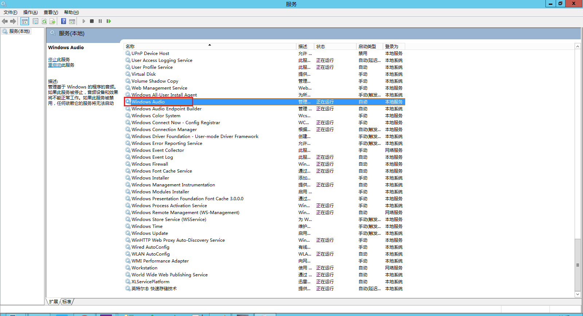583x316 pixels.
Task: Click the Back arrow in the toolbar
Action: (x=5, y=21)
